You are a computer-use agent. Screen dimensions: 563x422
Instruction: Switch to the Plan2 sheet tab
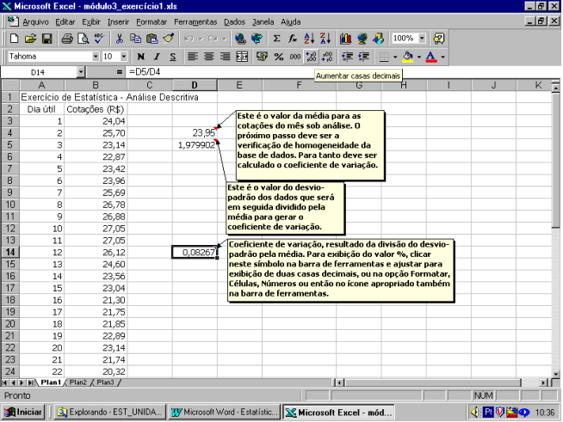[x=78, y=382]
